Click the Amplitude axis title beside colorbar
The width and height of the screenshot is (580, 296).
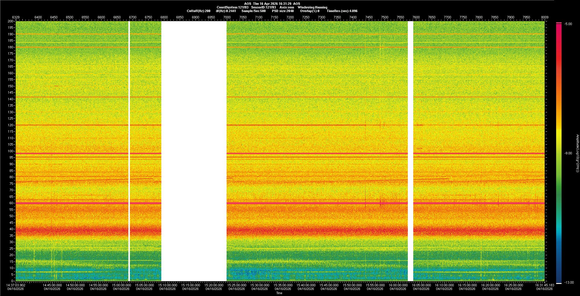pos(577,153)
